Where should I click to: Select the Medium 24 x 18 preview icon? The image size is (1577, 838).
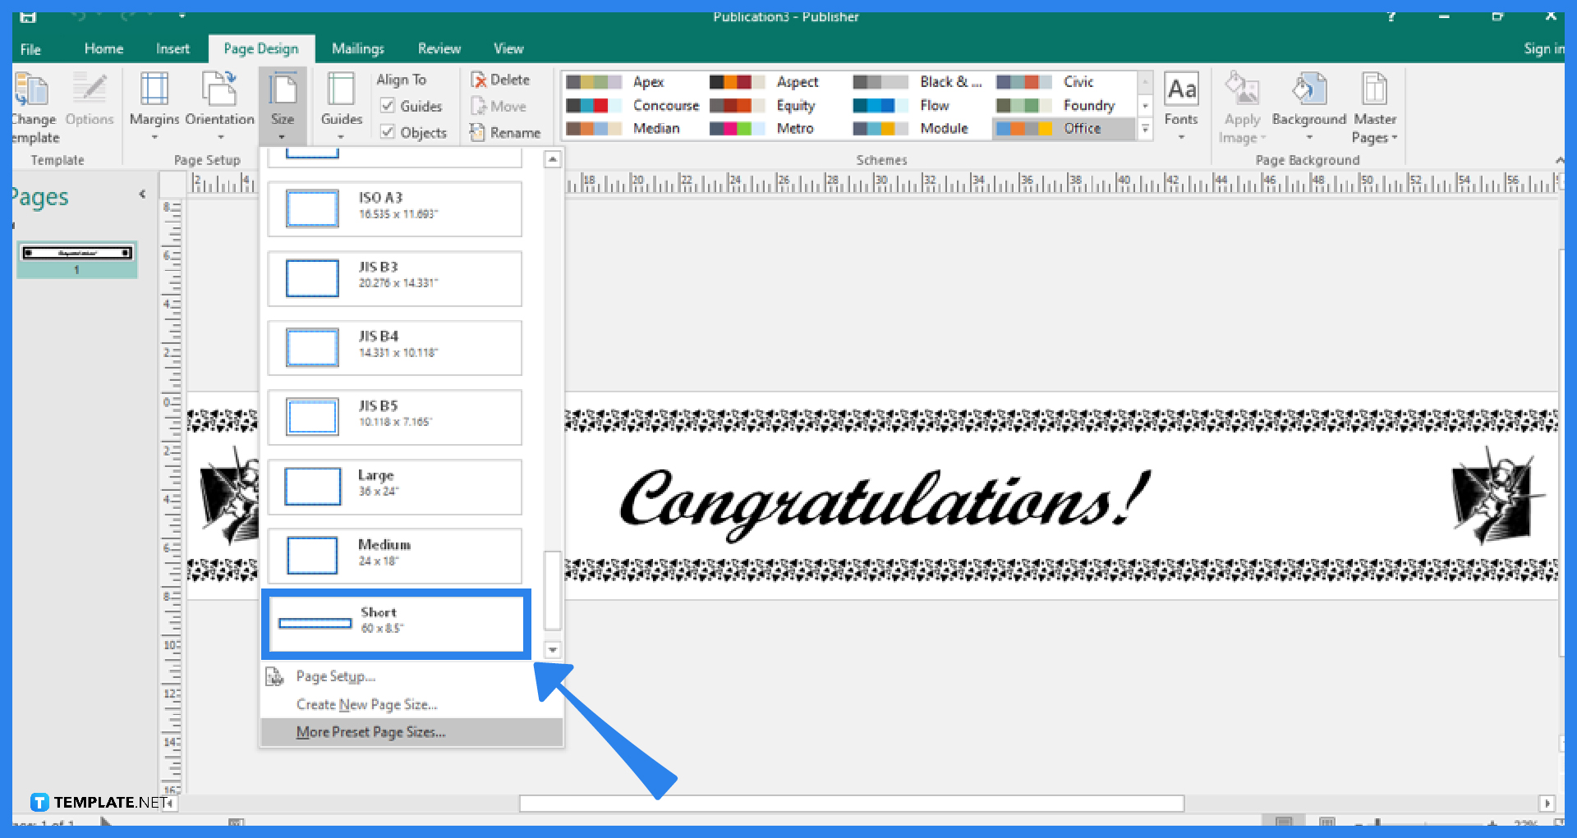312,555
